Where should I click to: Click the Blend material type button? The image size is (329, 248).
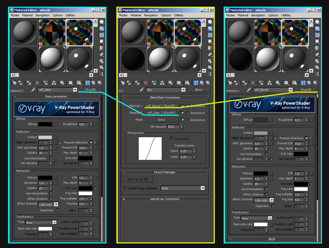pos(198,90)
